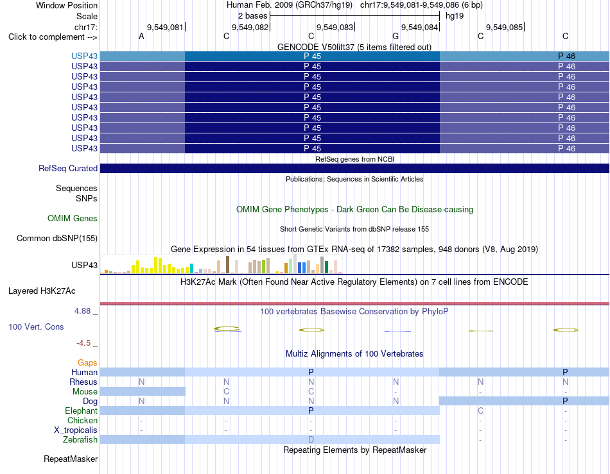
Task: Click the P amino acid in Dog row
Action: coord(565,401)
